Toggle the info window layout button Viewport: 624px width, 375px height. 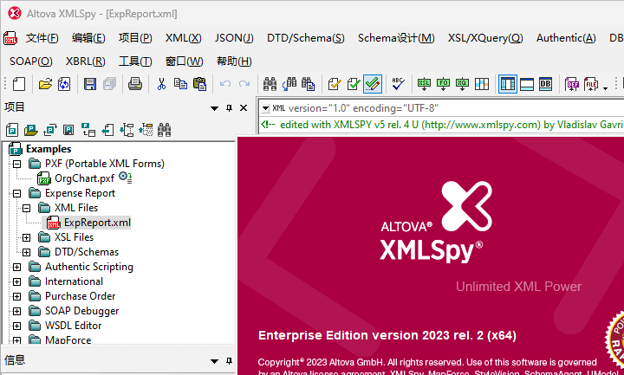pos(527,84)
